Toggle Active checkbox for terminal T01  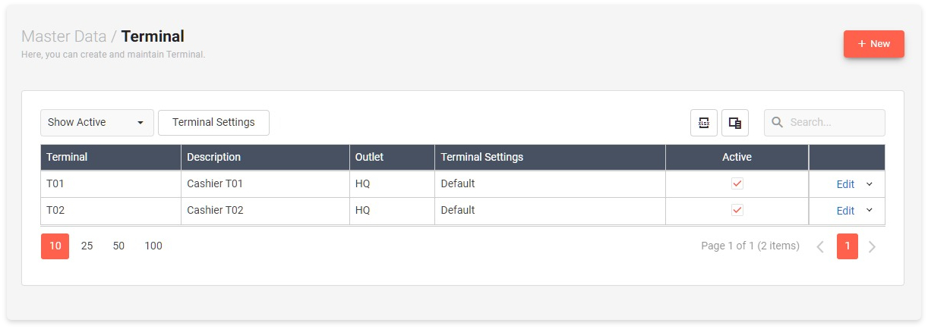click(737, 183)
